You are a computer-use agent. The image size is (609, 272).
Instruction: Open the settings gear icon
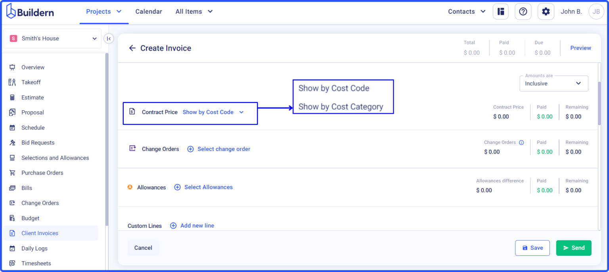pyautogui.click(x=546, y=11)
